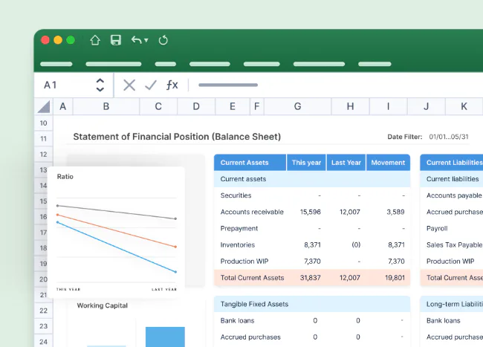Select row 10 header

click(43, 123)
